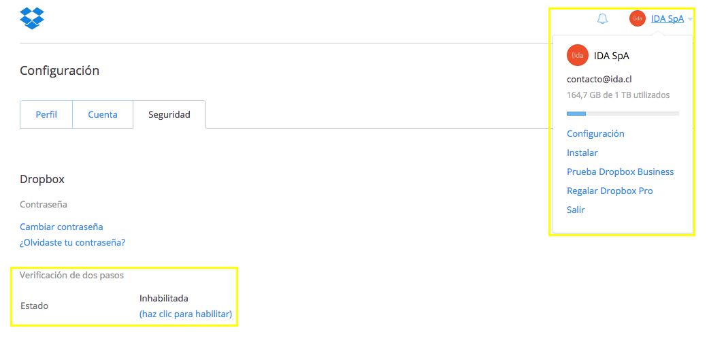Choose Instalar in the account menu
The height and width of the screenshot is (345, 709).
582,152
